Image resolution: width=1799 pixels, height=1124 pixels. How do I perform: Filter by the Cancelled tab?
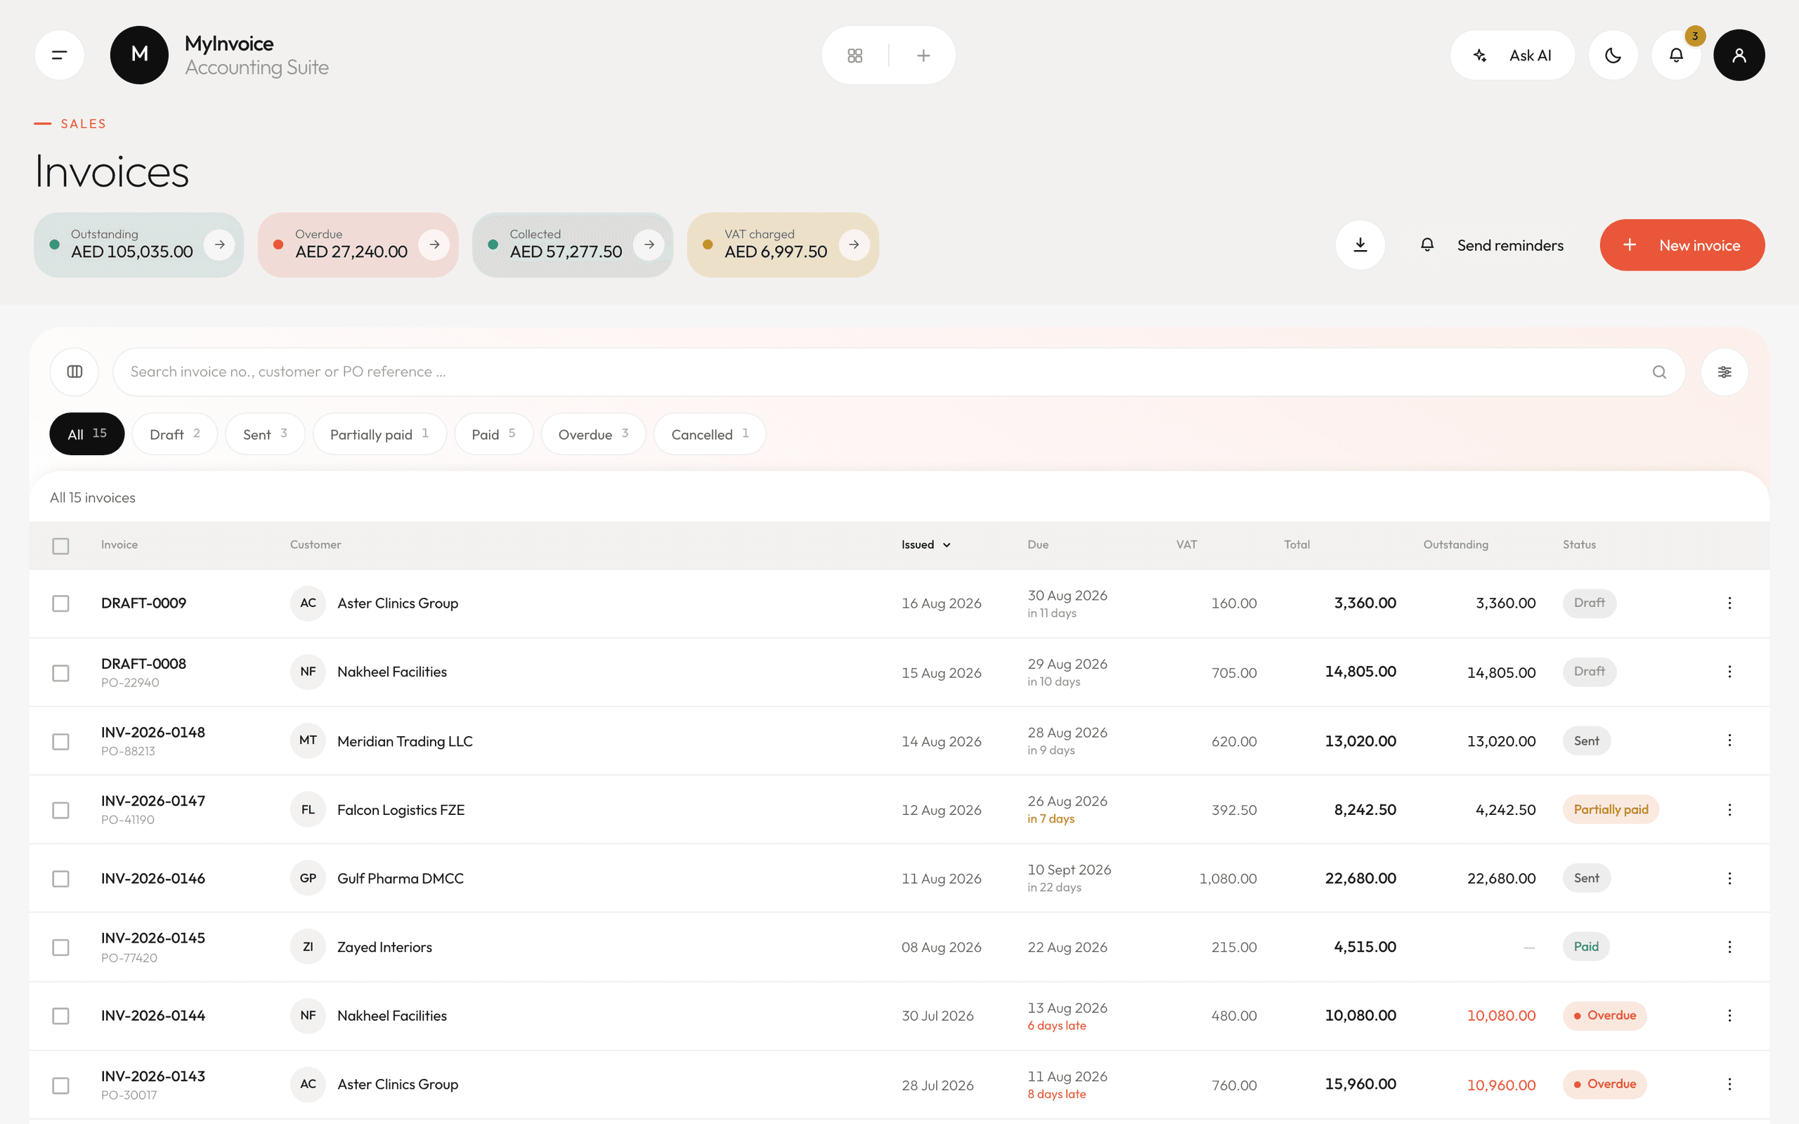(710, 434)
